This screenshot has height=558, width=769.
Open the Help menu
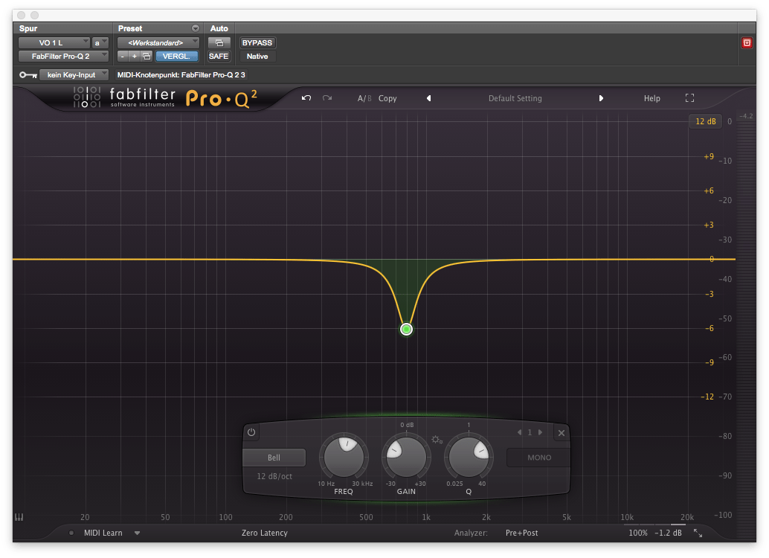[651, 98]
